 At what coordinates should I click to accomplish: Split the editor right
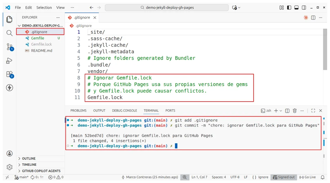pos(313,18)
